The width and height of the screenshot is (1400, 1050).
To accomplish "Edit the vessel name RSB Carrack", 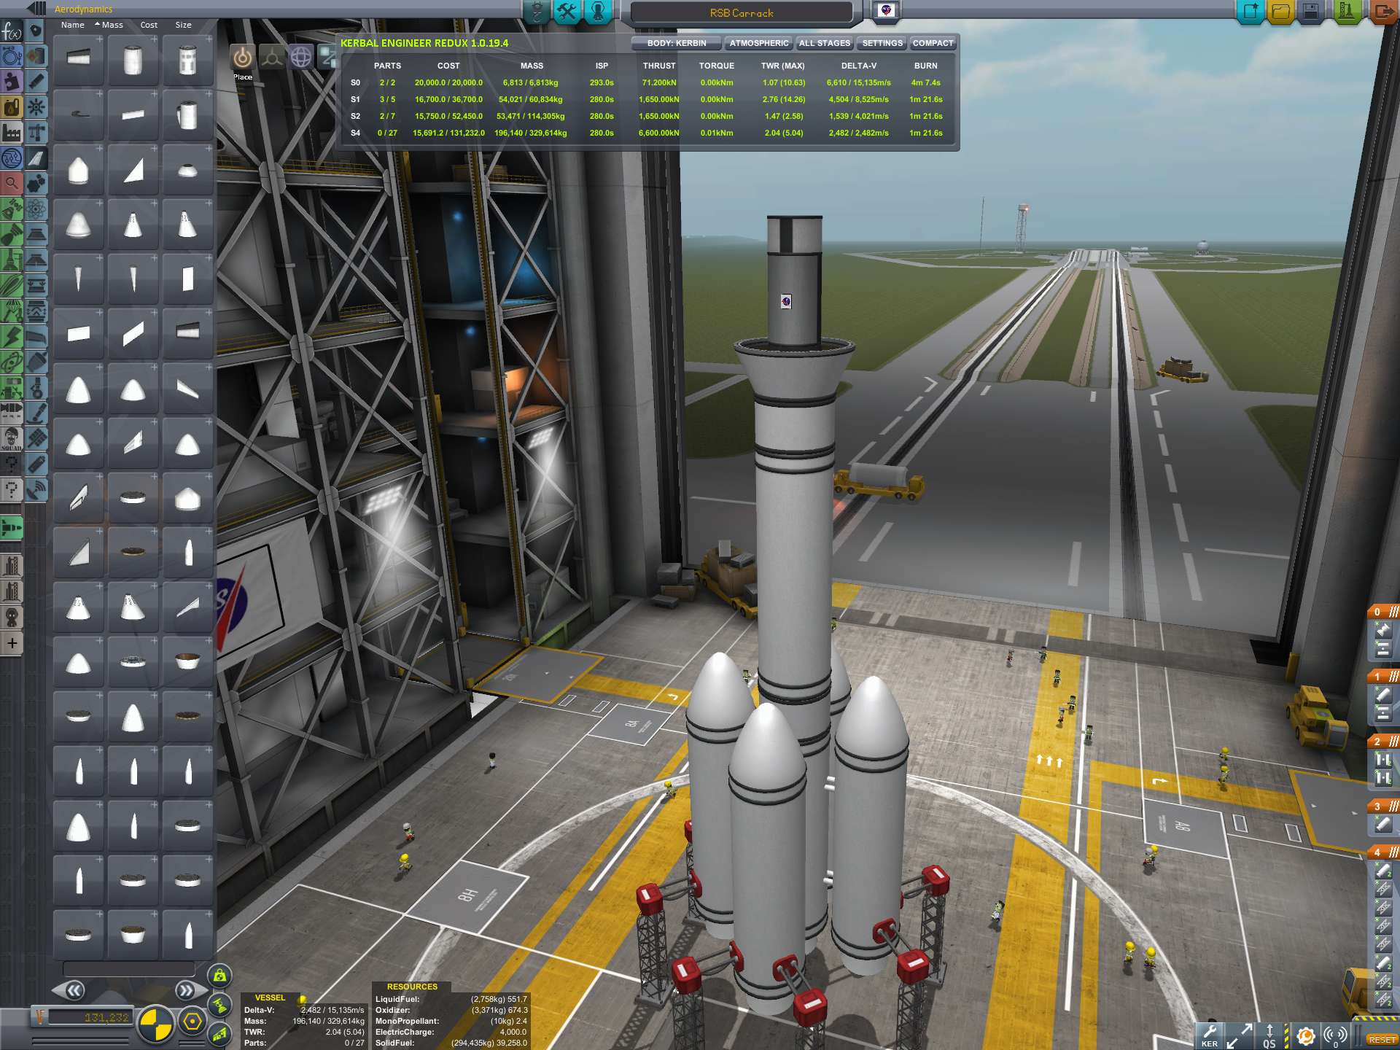I will (742, 12).
